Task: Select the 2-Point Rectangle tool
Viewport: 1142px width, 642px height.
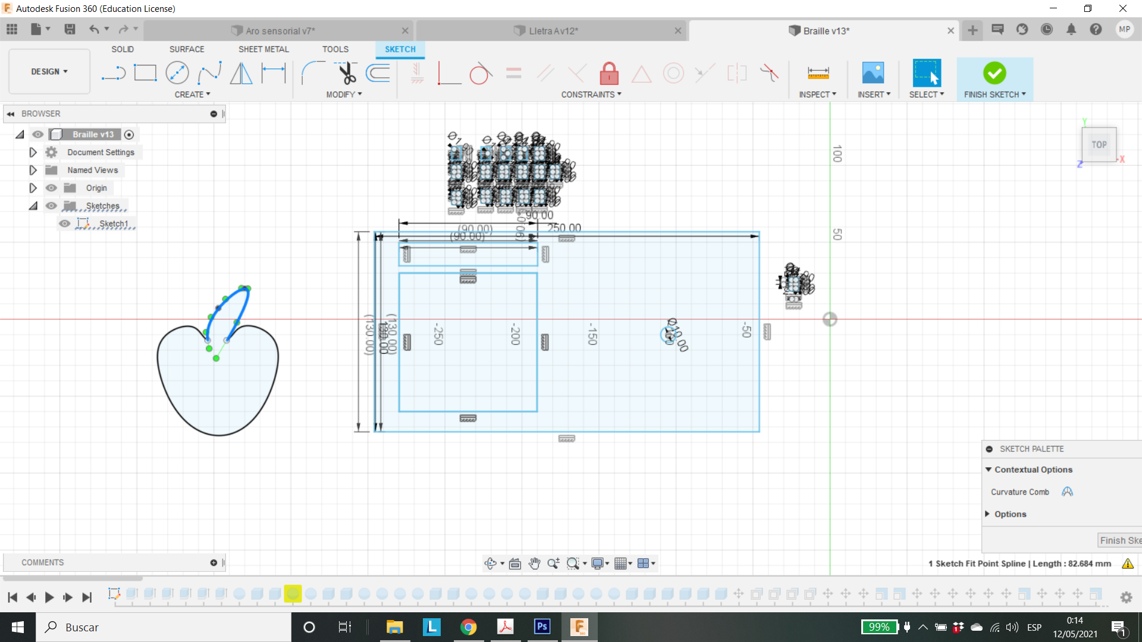Action: coord(145,73)
